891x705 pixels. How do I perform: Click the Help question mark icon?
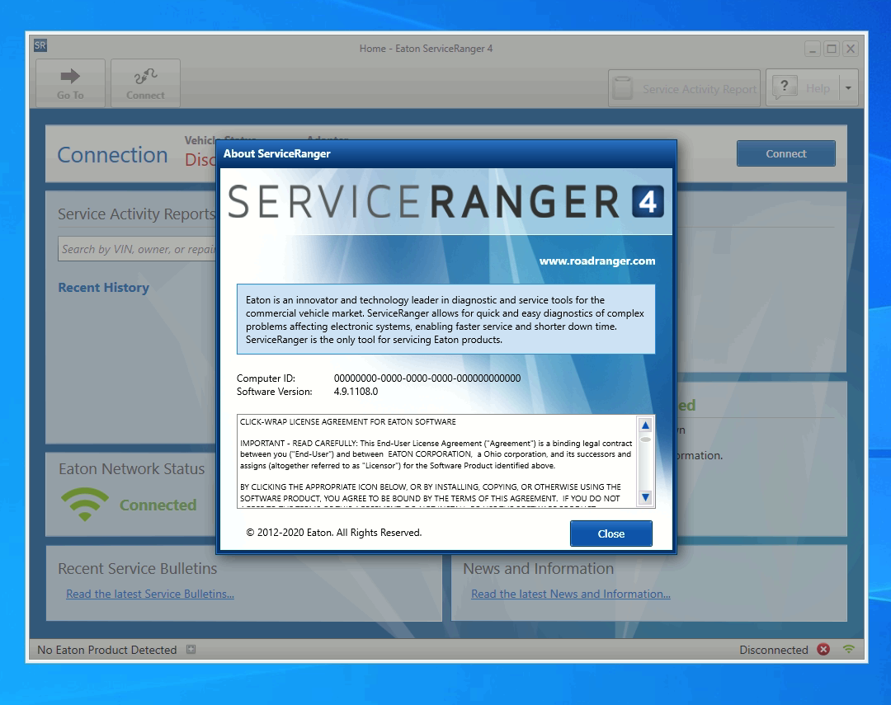784,85
